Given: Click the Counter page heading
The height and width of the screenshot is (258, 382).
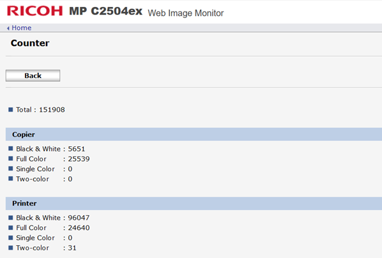Looking at the screenshot, I should [30, 43].
